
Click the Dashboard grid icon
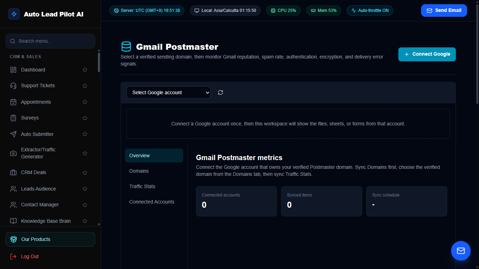pos(13,70)
